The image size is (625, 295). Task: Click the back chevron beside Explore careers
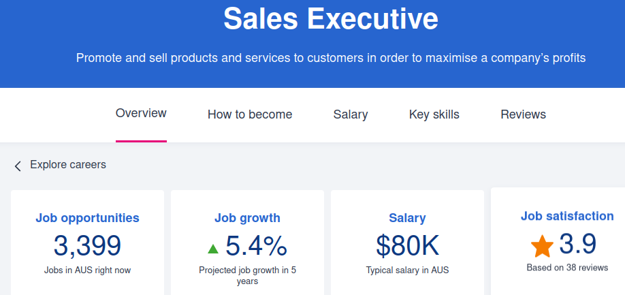tap(18, 166)
